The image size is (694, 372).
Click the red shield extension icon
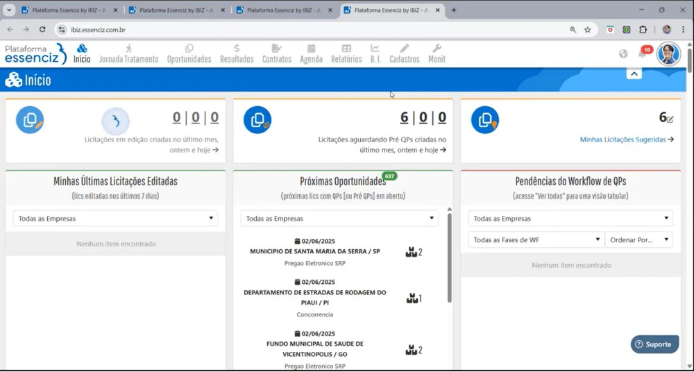[610, 30]
